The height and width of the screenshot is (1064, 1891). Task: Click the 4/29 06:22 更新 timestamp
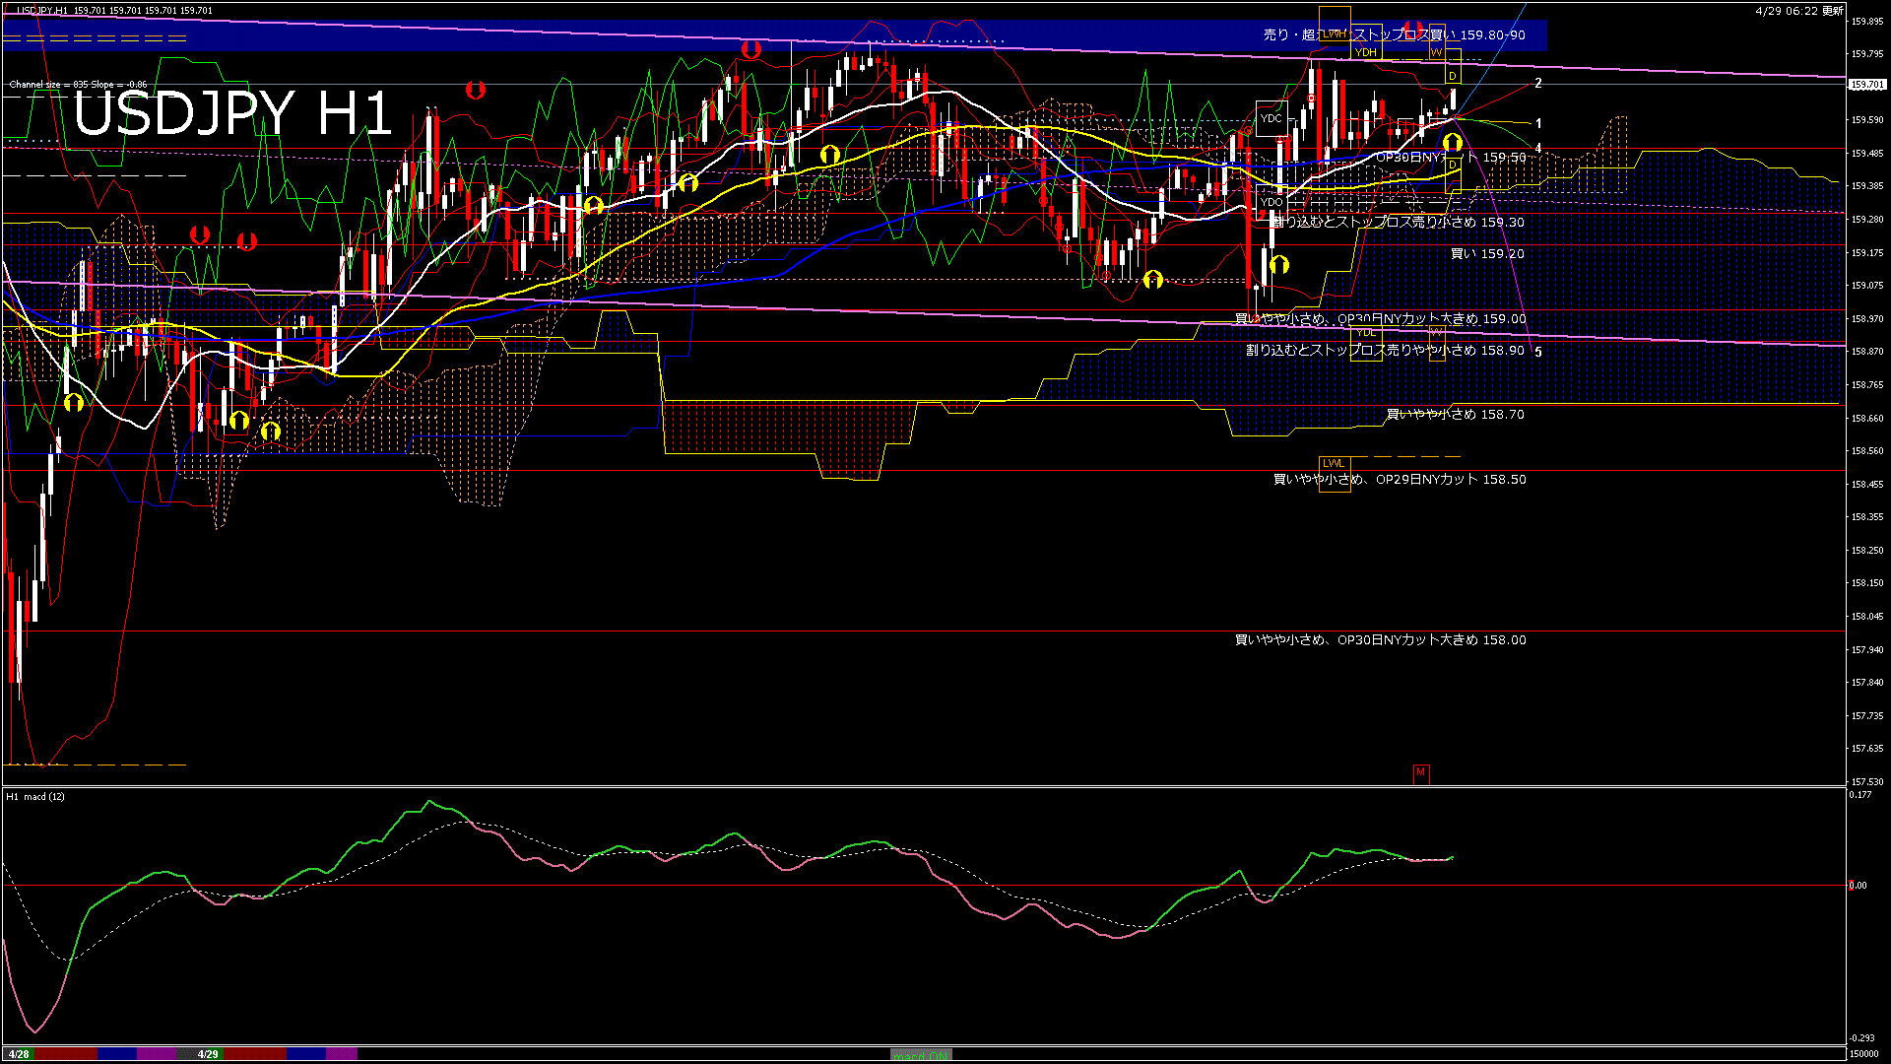click(1798, 11)
